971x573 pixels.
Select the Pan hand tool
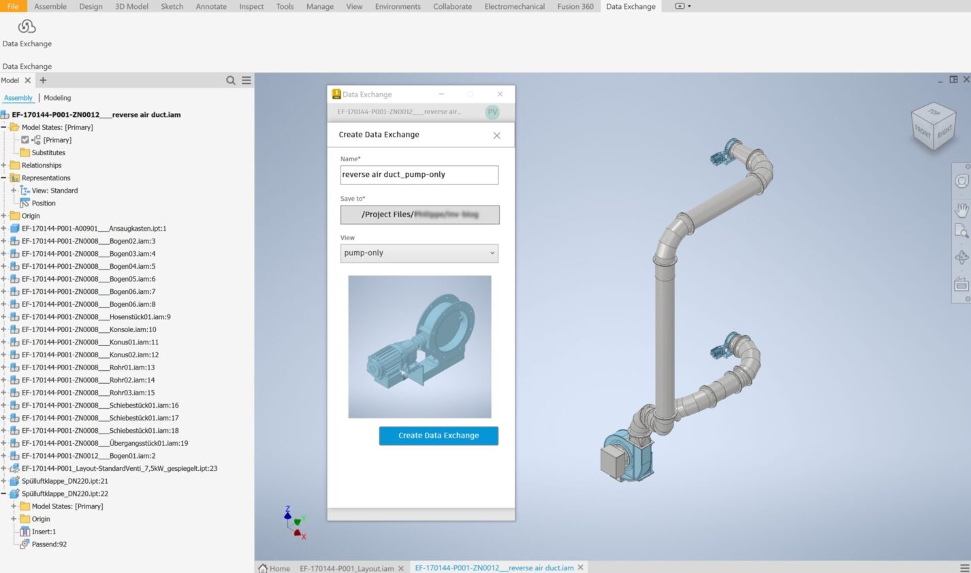(961, 210)
